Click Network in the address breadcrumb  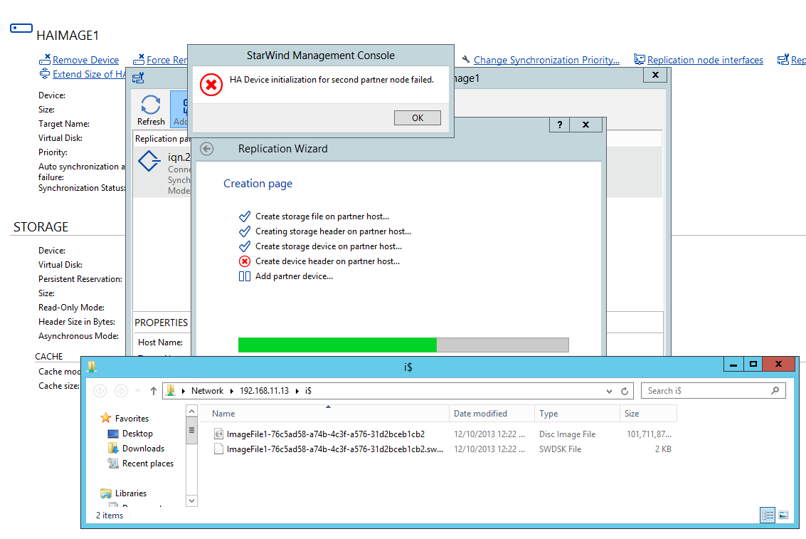[207, 391]
